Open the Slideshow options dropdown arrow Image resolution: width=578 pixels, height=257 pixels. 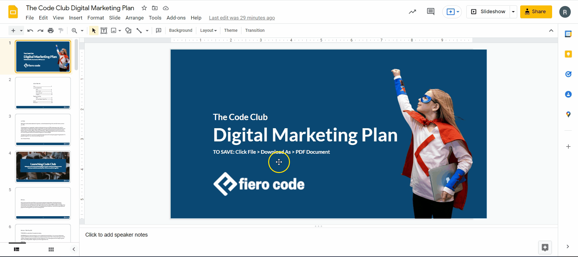(513, 12)
